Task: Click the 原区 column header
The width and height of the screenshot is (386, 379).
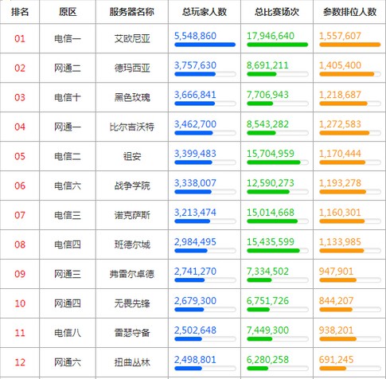Action: point(68,12)
